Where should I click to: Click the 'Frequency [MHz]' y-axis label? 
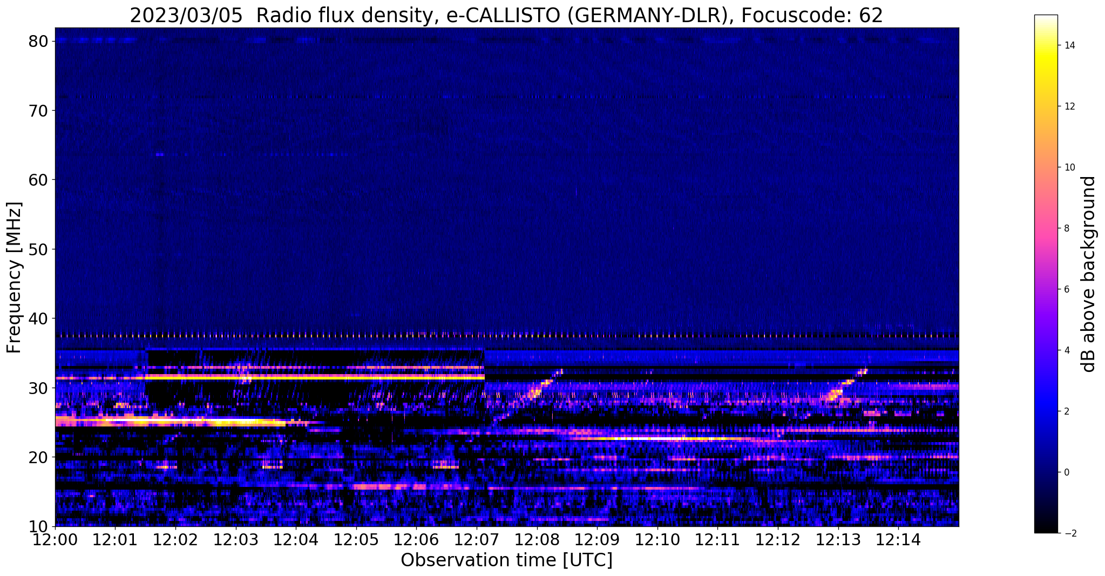[x=15, y=278]
